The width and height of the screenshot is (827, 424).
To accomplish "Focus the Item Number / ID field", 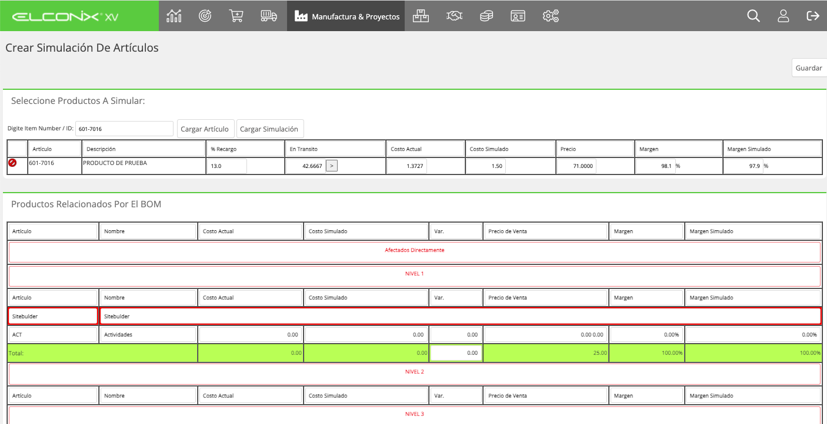I will tap(124, 129).
